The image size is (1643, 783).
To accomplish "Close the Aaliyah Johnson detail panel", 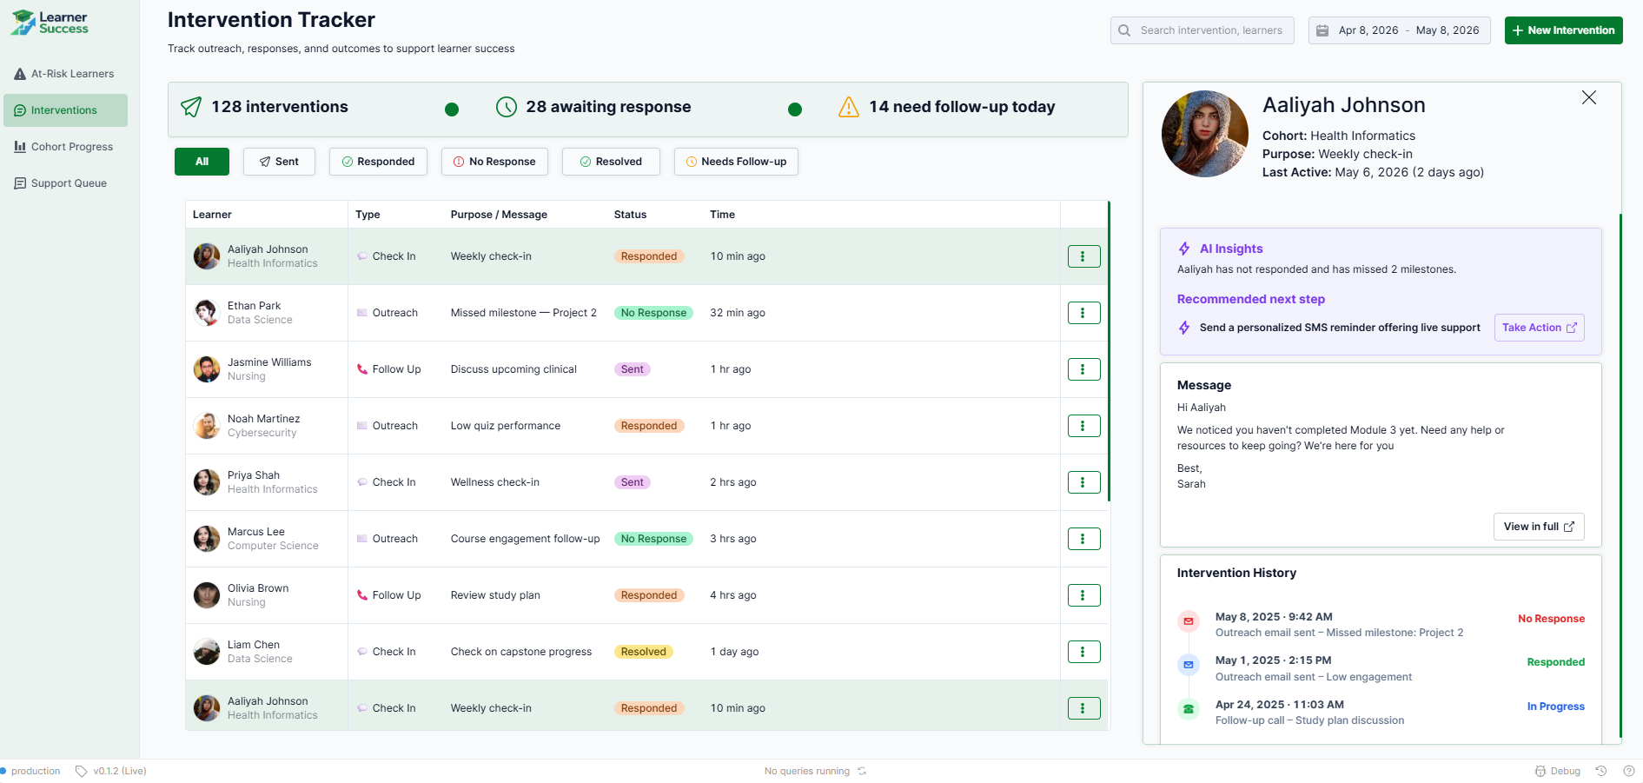I will tap(1589, 98).
